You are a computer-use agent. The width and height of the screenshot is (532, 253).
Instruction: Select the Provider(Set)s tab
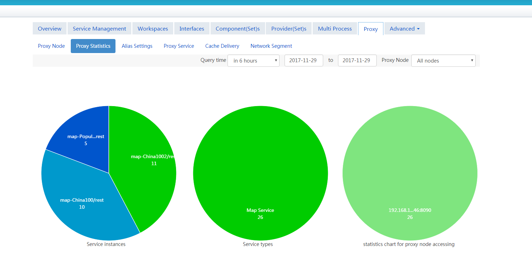[289, 29]
